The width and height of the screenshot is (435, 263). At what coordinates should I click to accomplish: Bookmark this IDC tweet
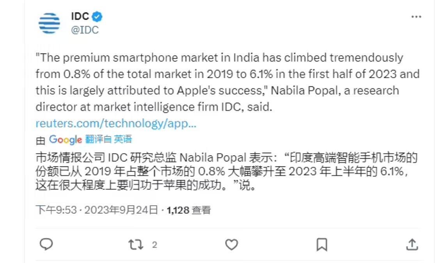(321, 245)
